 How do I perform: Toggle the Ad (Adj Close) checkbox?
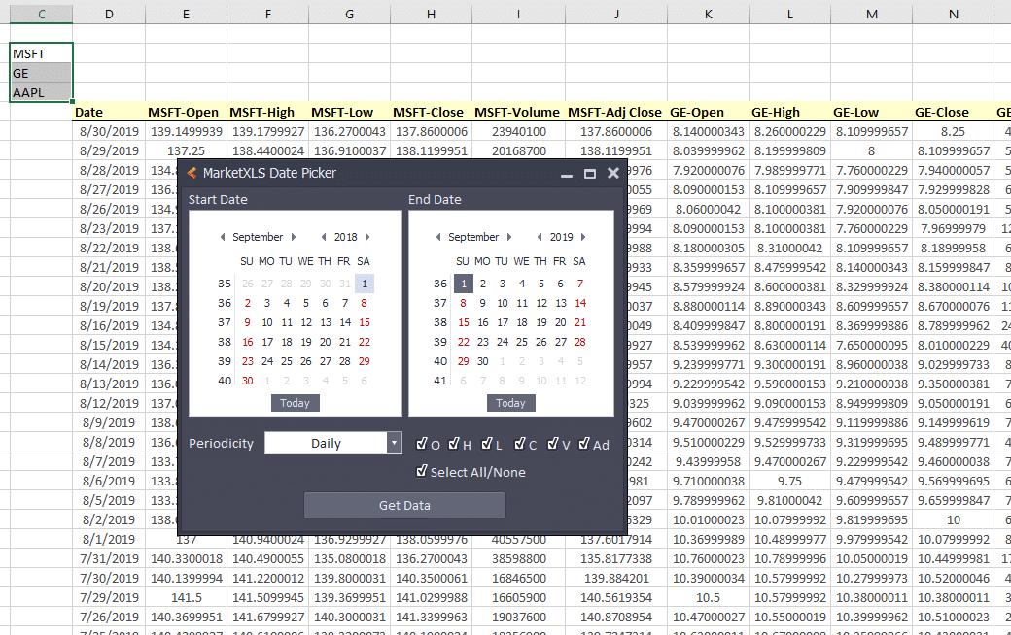(584, 443)
